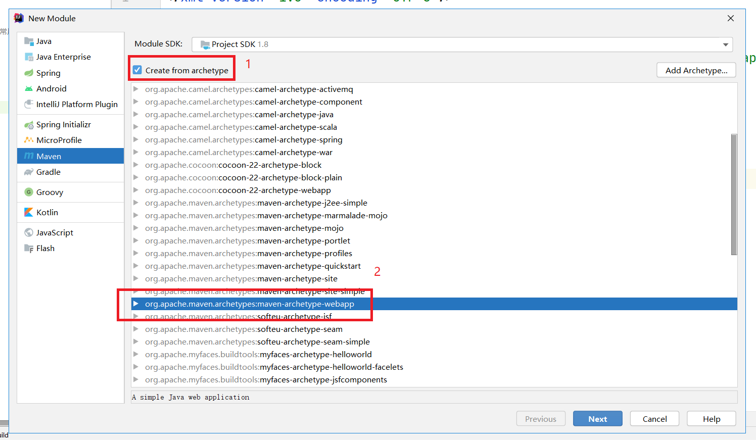Select the maven-archetype-profiles archetype
756x440 pixels.
pos(434,253)
